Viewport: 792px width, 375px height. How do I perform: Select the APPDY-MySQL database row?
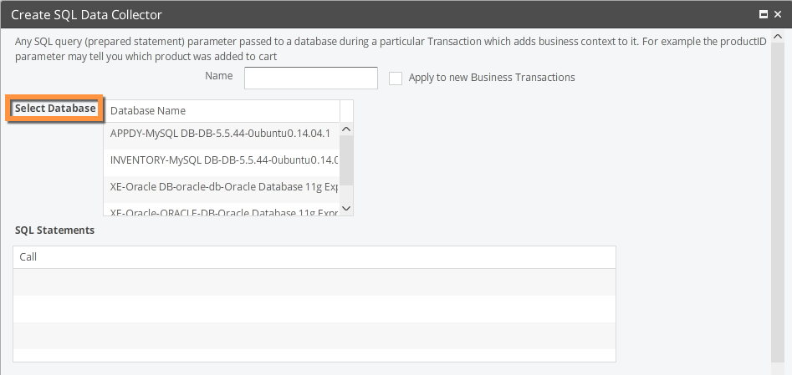[x=222, y=134]
